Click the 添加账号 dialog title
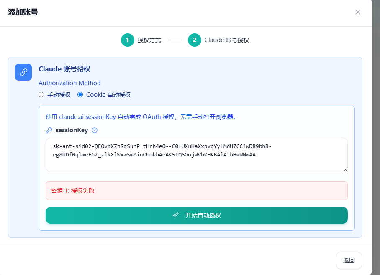This screenshot has width=380, height=275. 23,12
